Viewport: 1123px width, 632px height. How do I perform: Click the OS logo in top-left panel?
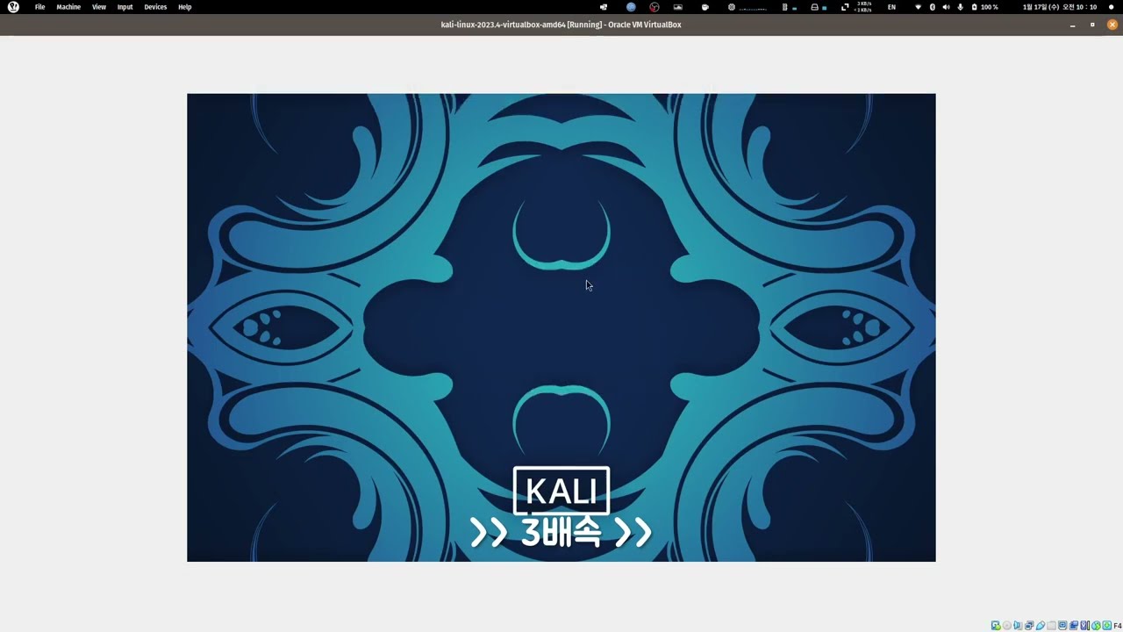pyautogui.click(x=13, y=7)
